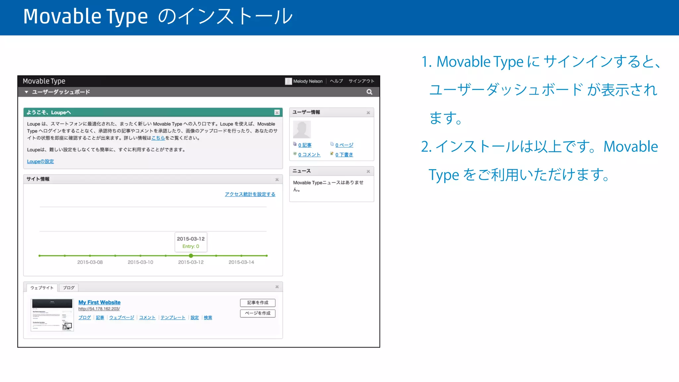This screenshot has height=382, width=679.
Task: Open the こちら link in Loupe text
Action: click(x=158, y=138)
